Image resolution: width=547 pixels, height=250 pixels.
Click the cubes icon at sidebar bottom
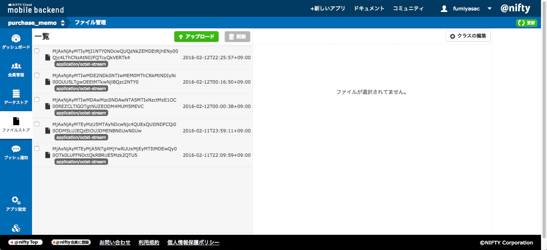[16, 228]
